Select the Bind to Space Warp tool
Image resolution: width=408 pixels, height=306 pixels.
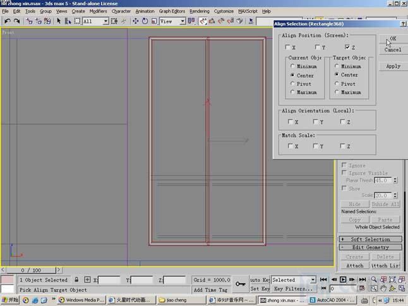pos(47,21)
